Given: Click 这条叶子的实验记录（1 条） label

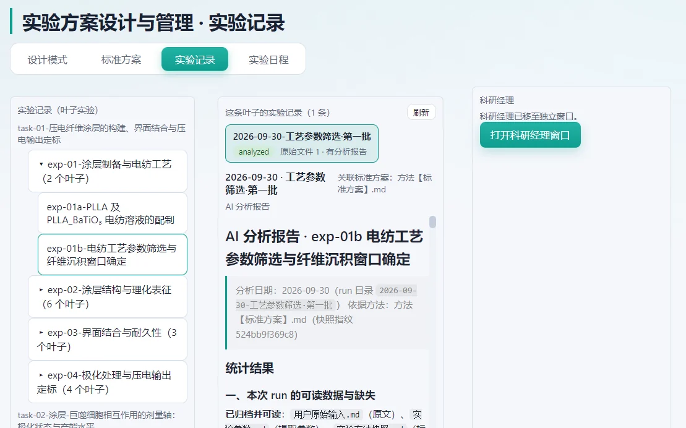Looking at the screenshot, I should (x=277, y=113).
